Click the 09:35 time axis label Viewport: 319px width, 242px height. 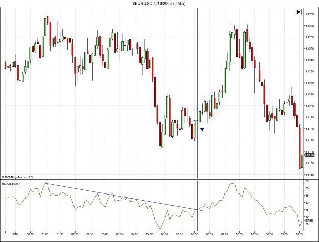coord(299,234)
